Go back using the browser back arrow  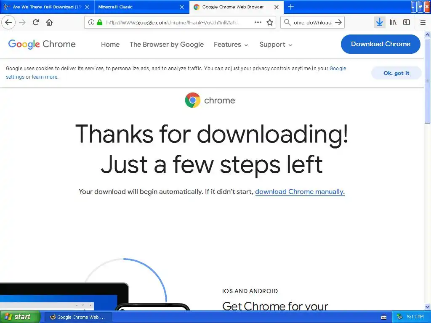(x=8, y=22)
